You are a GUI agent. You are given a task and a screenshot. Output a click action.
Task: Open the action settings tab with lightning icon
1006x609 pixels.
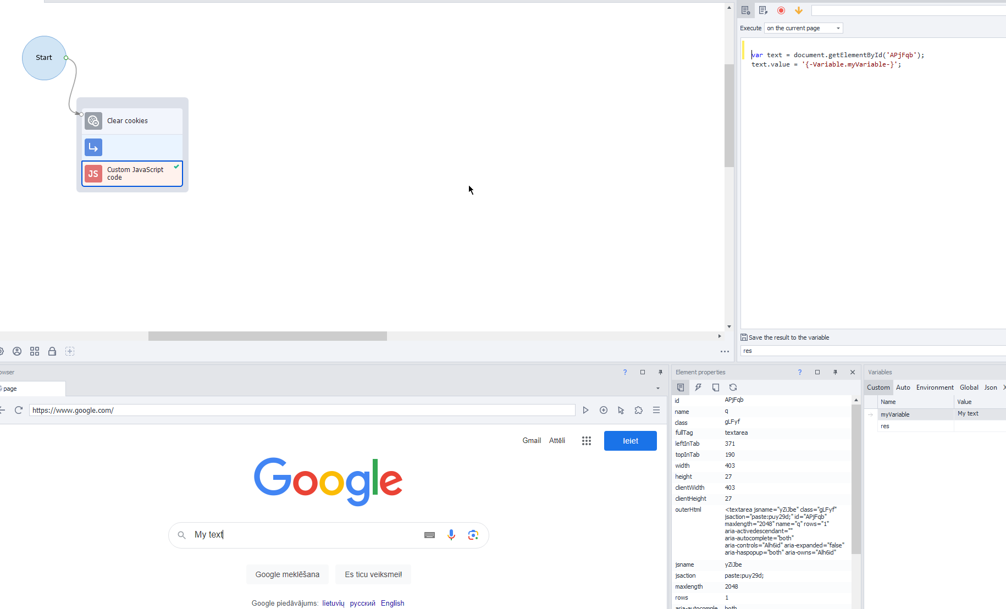[x=763, y=10]
